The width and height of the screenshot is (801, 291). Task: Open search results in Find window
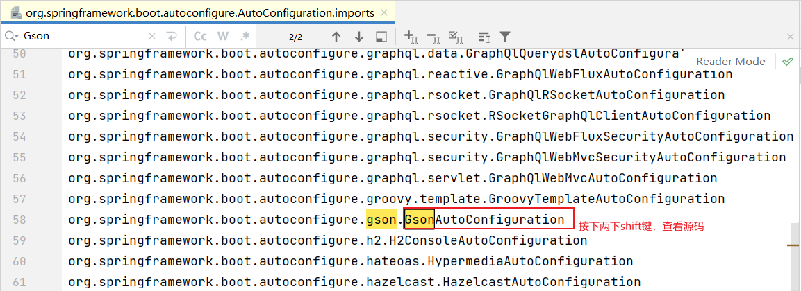point(381,37)
